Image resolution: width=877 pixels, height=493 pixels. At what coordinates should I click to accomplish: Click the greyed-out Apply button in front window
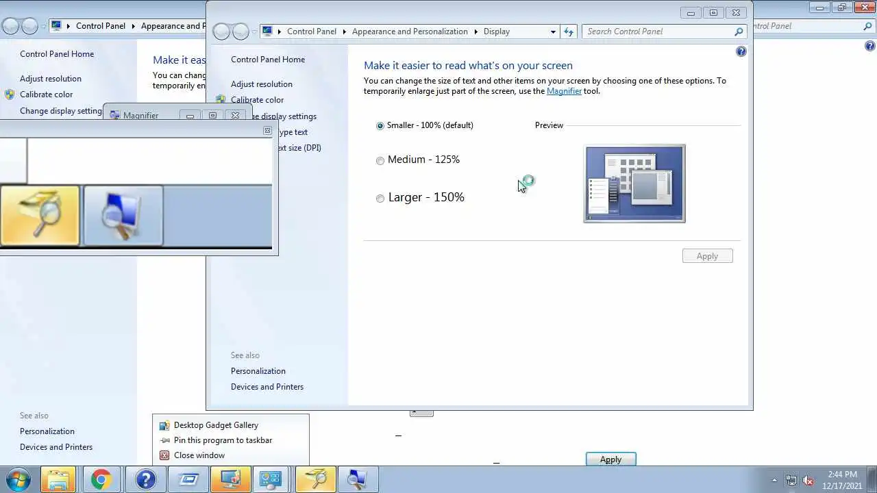pos(707,256)
